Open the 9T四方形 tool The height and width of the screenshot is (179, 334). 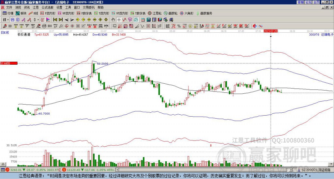(x=120, y=13)
